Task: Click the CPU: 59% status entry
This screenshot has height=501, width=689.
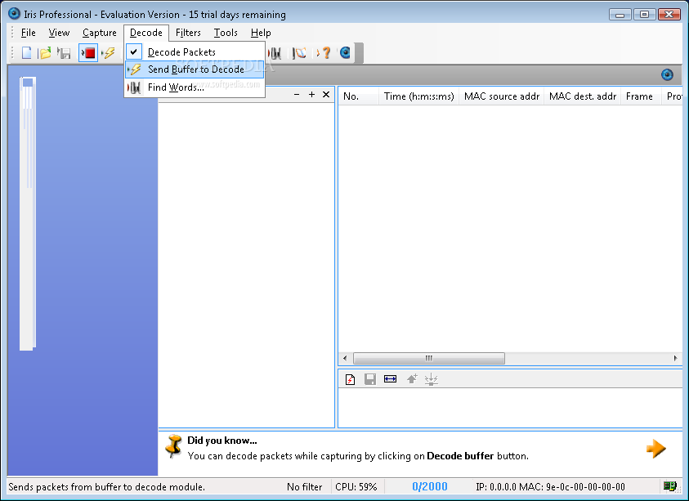Action: coord(356,487)
